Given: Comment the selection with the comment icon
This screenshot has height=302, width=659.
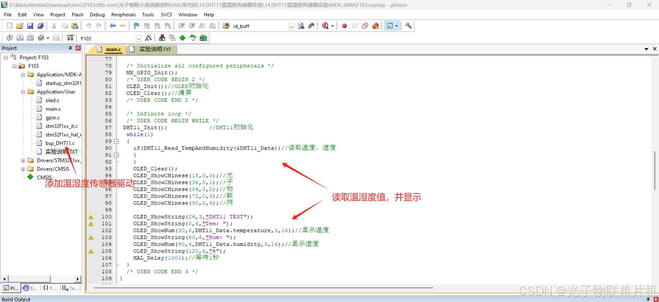Looking at the screenshot, I should (x=202, y=26).
